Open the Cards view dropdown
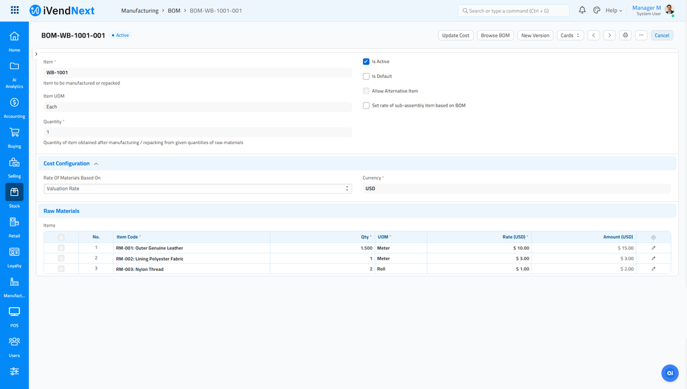The width and height of the screenshot is (687, 389). 570,36
